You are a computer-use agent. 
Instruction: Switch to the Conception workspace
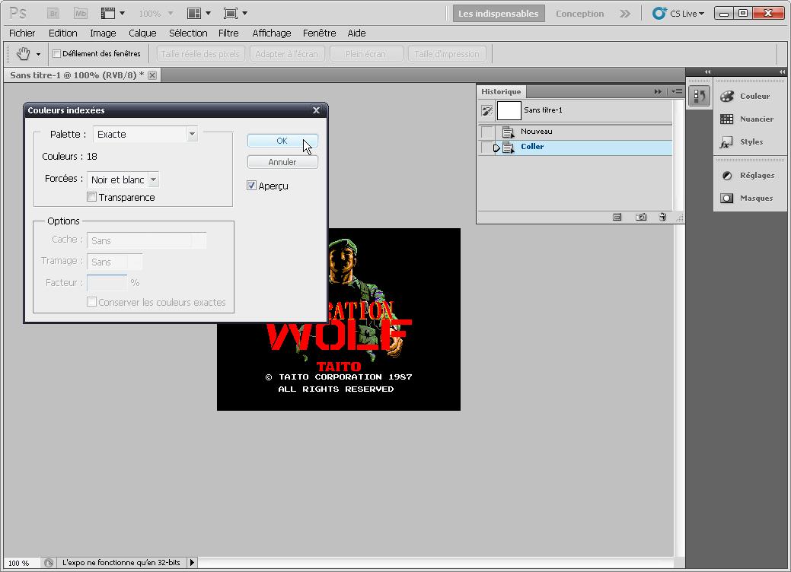579,14
